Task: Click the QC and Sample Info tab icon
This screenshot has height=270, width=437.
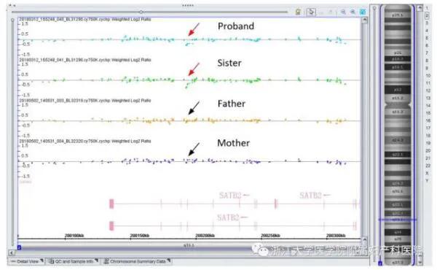Action: (51, 261)
